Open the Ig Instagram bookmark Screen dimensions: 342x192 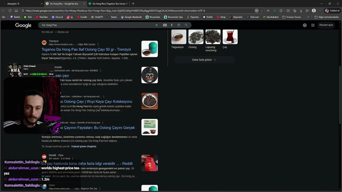[70, 17]
